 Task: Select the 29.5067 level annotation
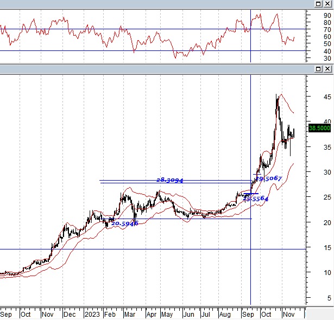(268, 179)
